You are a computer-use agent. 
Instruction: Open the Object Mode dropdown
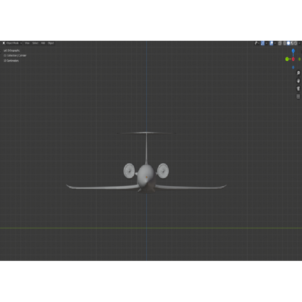click(x=12, y=43)
